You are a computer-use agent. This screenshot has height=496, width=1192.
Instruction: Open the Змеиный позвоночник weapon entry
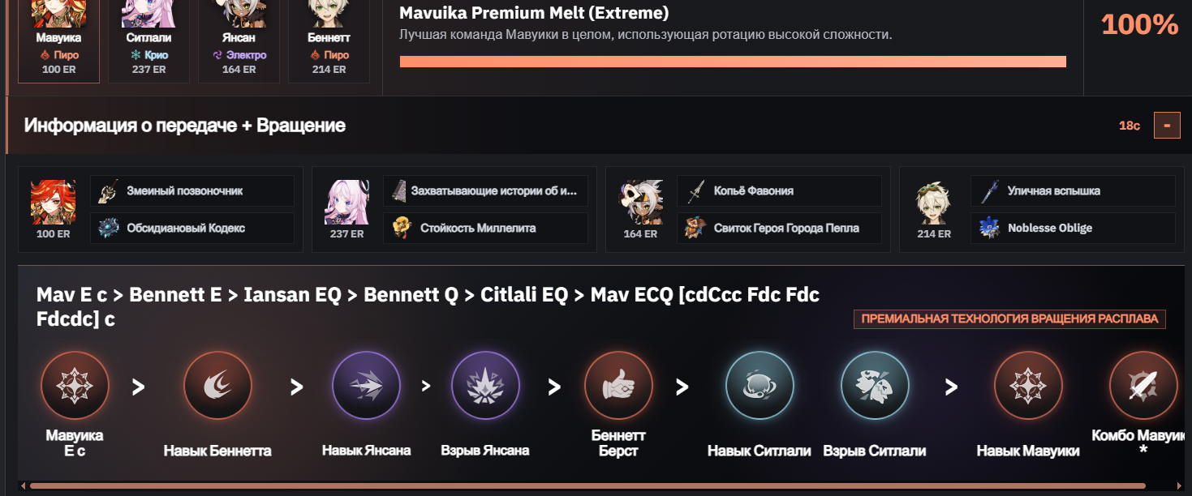coord(191,191)
